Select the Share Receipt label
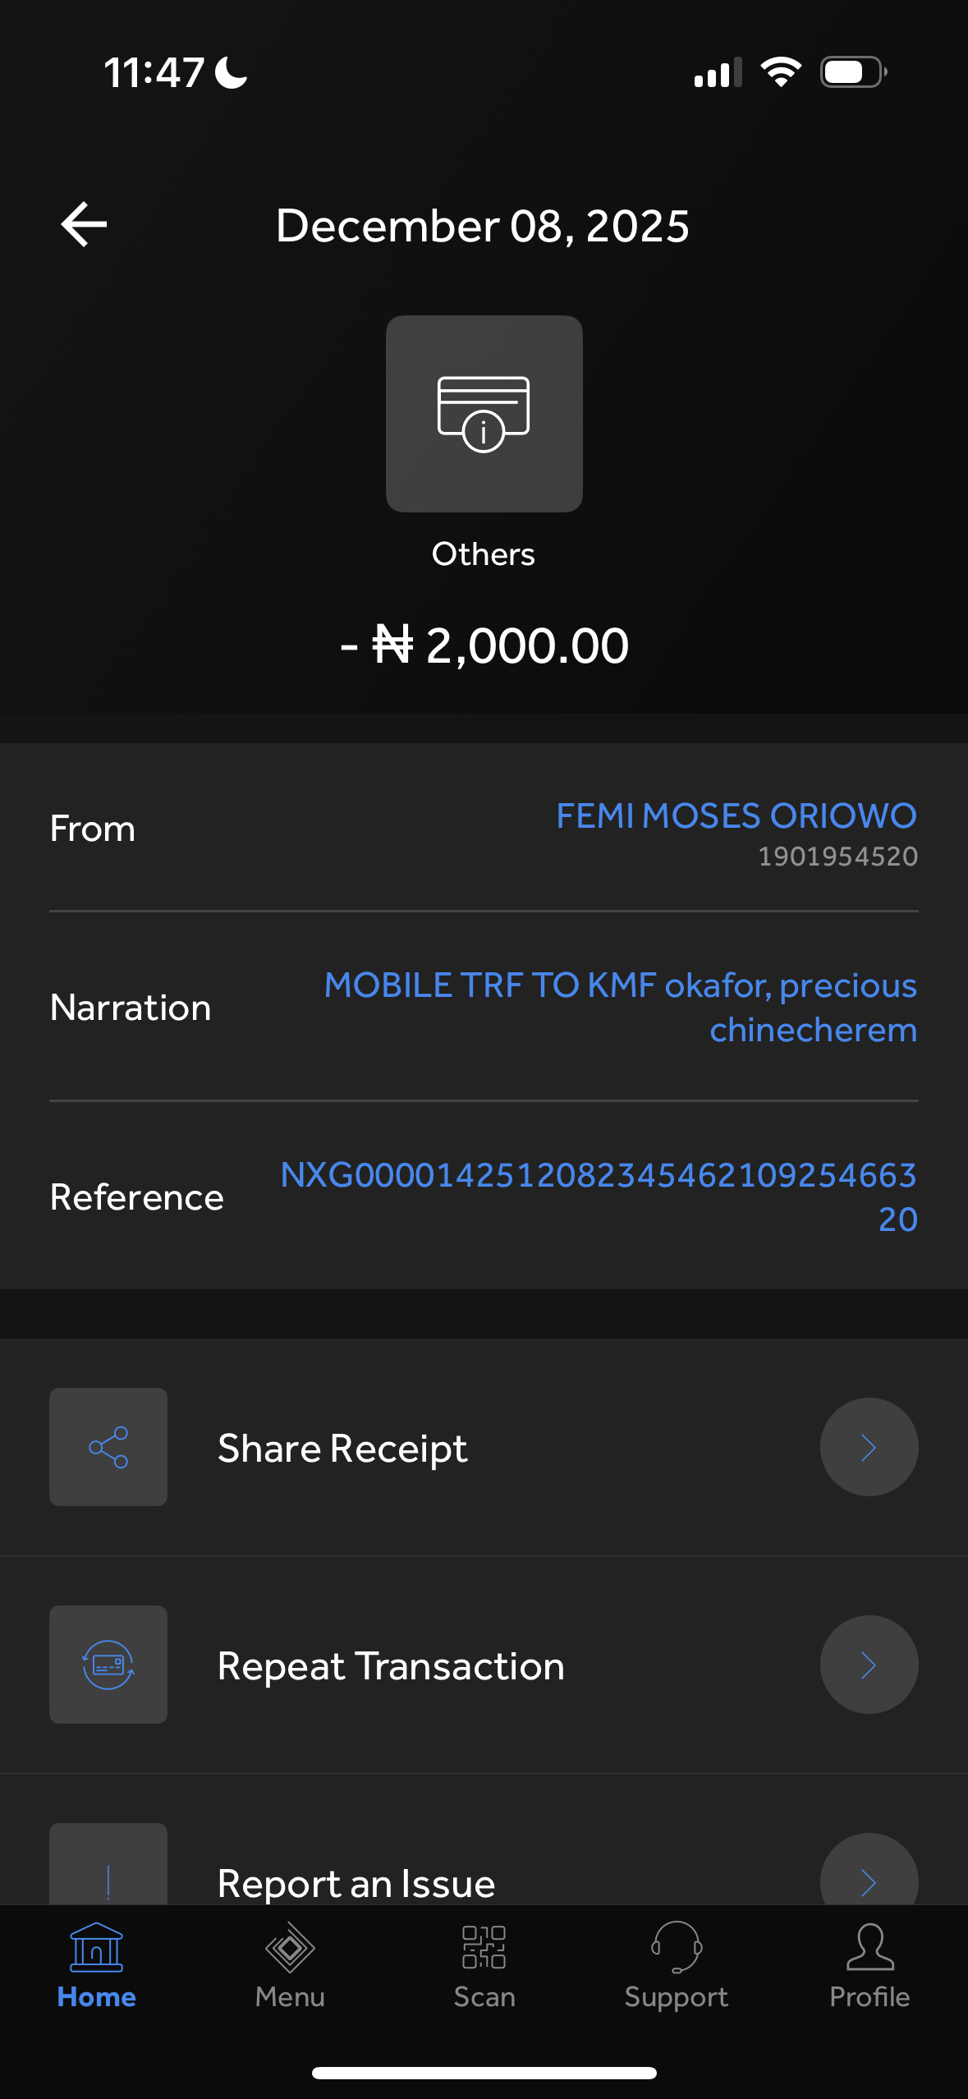Screen dimensions: 968x2099 [342, 1449]
